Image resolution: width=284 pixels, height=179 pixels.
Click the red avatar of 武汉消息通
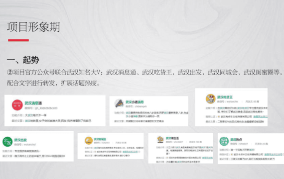[x=17, y=105]
